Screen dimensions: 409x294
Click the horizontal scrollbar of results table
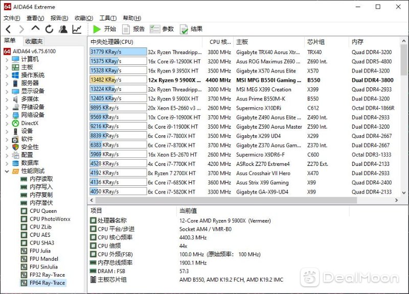point(226,200)
